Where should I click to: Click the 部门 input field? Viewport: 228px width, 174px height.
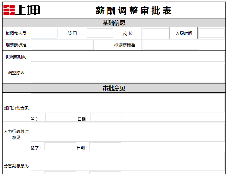[100, 33]
